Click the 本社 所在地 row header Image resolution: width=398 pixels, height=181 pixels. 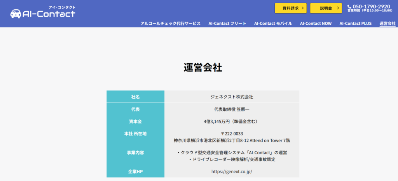tap(135, 134)
